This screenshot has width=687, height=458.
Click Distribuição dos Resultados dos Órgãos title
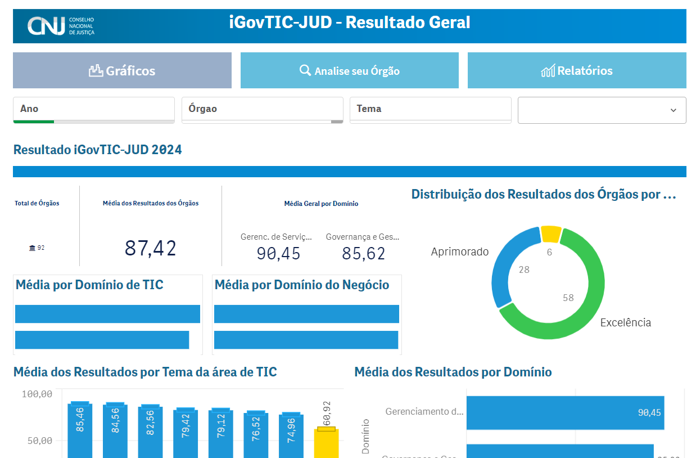543,195
